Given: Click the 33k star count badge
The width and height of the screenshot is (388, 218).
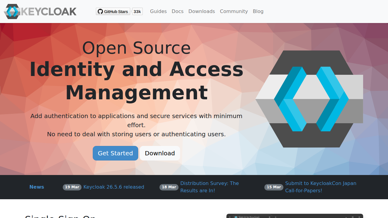Looking at the screenshot, I should point(137,12).
